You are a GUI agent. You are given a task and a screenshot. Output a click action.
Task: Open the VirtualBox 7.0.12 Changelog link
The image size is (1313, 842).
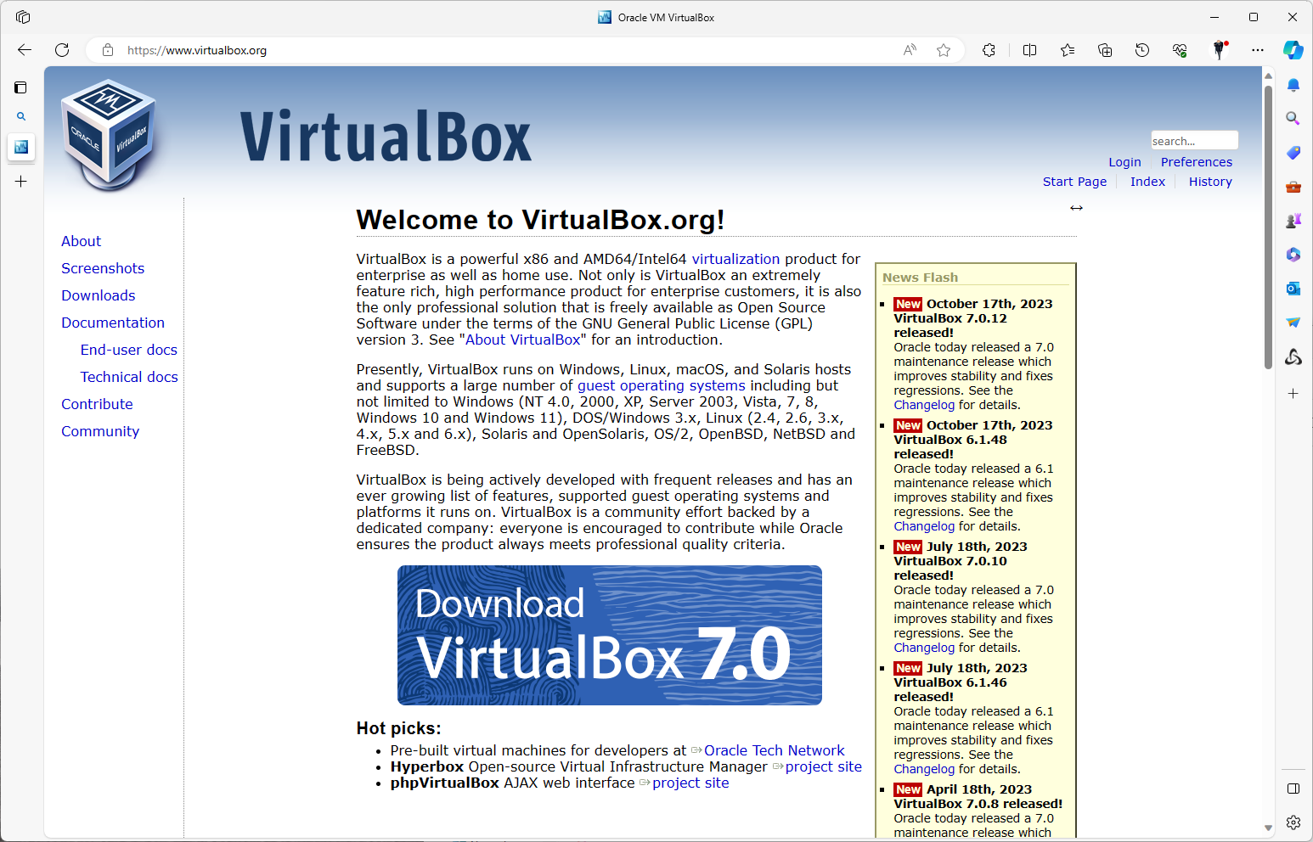[x=923, y=405]
